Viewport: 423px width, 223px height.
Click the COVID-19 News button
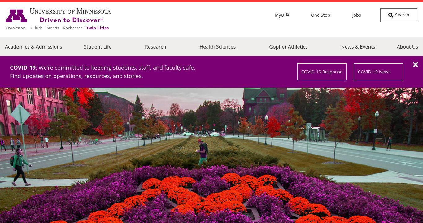pos(378,72)
